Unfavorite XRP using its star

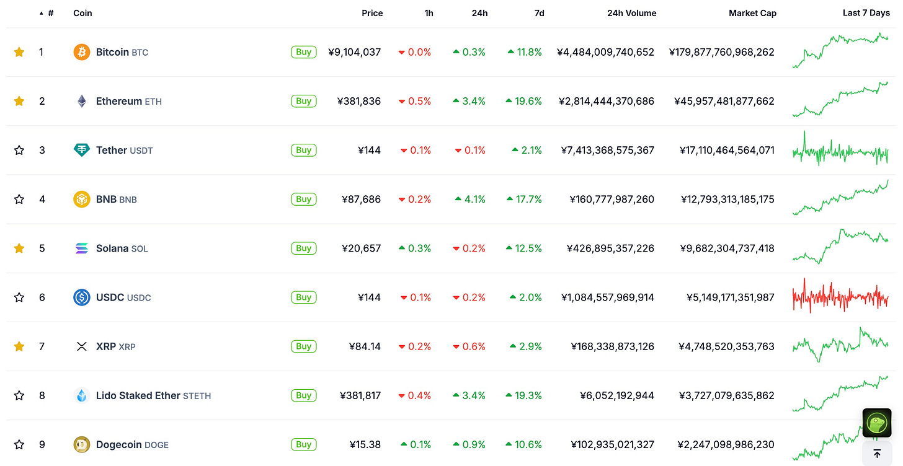click(x=19, y=346)
